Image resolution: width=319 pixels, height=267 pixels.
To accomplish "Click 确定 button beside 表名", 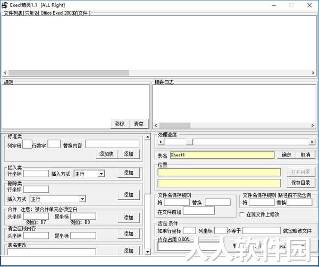I will 287,154.
